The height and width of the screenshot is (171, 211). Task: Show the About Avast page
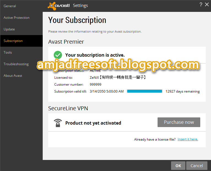(x=13, y=76)
